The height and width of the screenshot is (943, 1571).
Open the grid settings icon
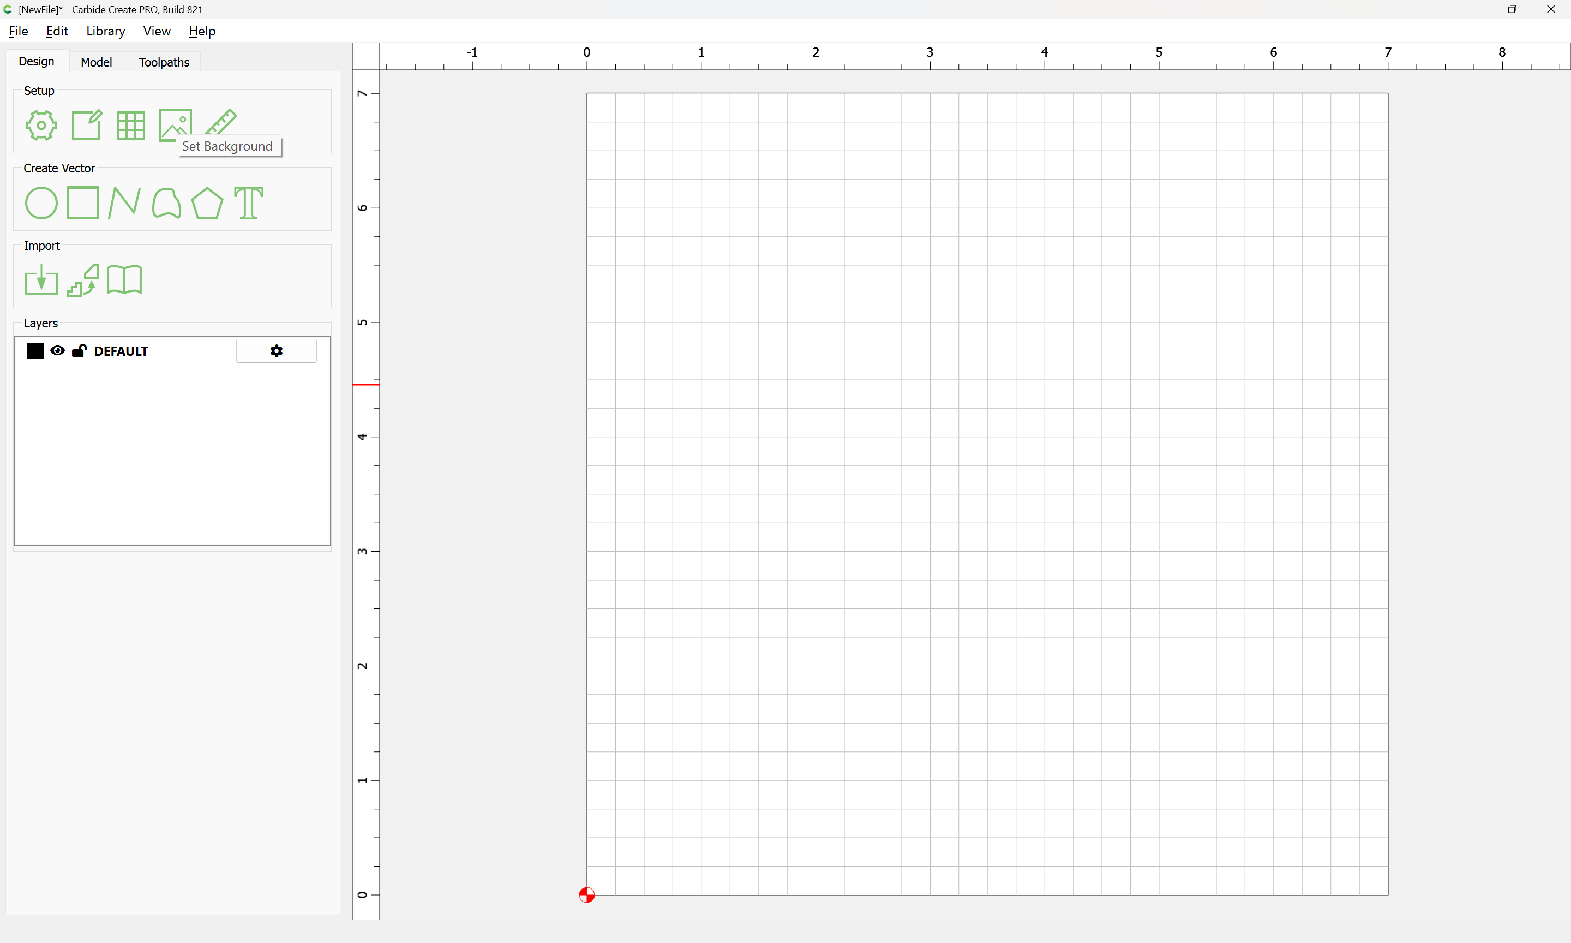click(x=131, y=125)
